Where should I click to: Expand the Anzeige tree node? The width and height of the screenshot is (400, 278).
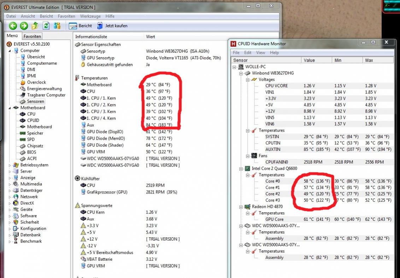(x=10, y=178)
